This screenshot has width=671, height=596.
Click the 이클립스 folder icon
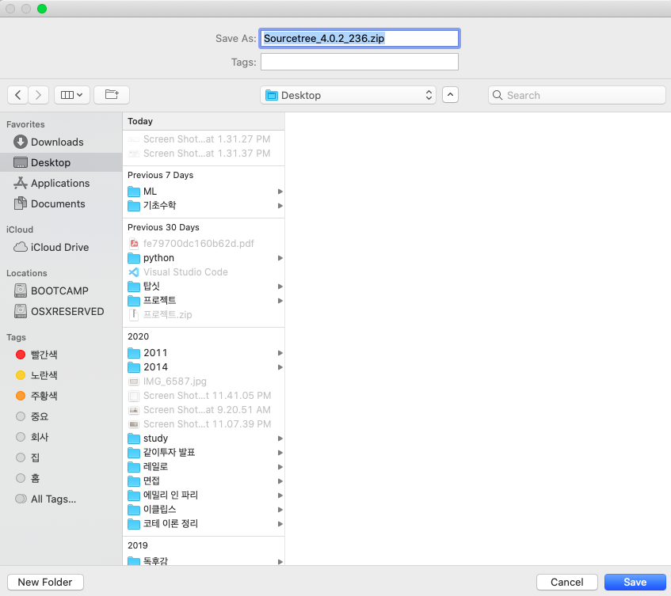[134, 510]
